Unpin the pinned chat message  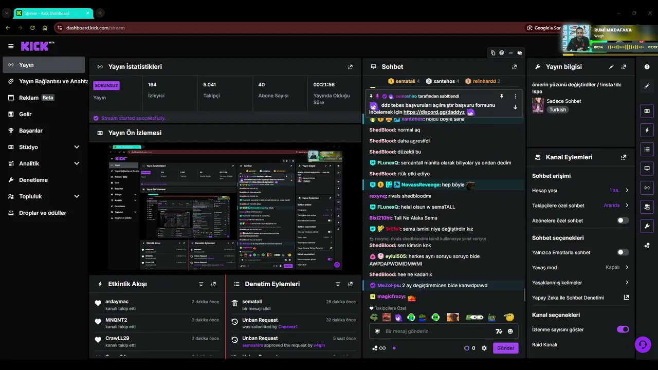502,96
